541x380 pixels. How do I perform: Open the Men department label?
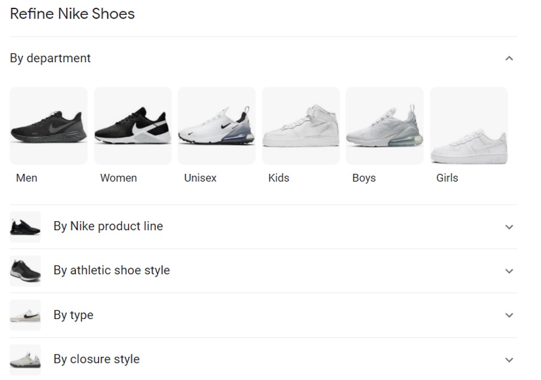[x=26, y=178]
